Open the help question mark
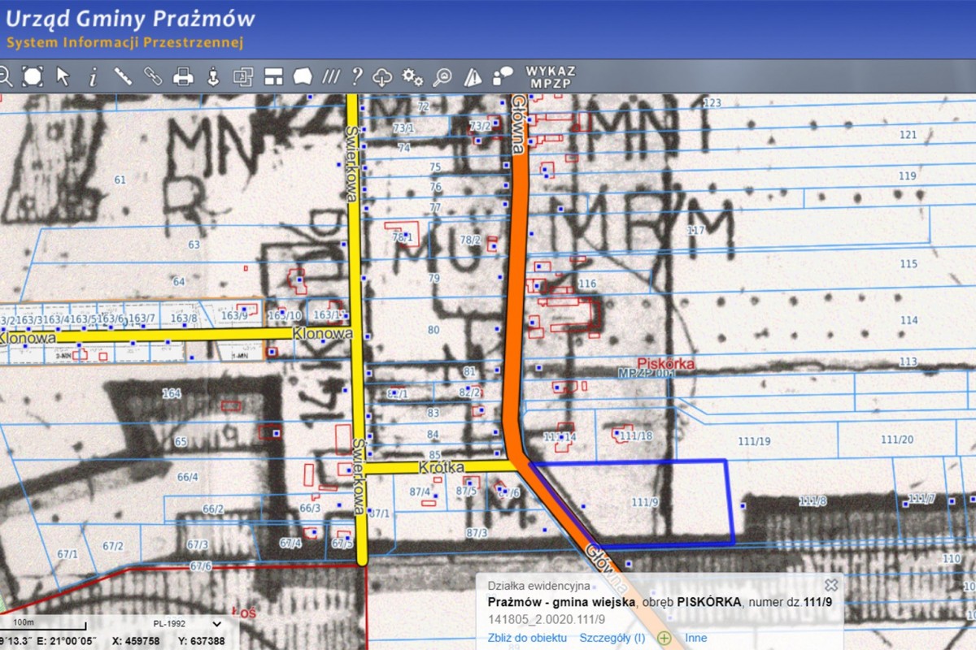Image resolution: width=976 pixels, height=650 pixels. click(356, 77)
